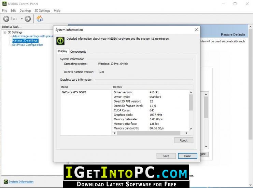Open the File menu
253x188 pixels.
(4, 11)
